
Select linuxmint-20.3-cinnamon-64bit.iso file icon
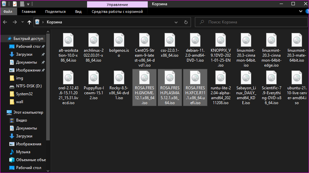click(246, 40)
